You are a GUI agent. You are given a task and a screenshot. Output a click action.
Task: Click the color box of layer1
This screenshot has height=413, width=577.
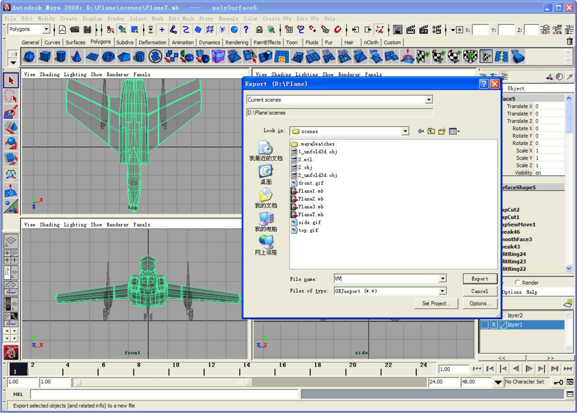click(503, 325)
